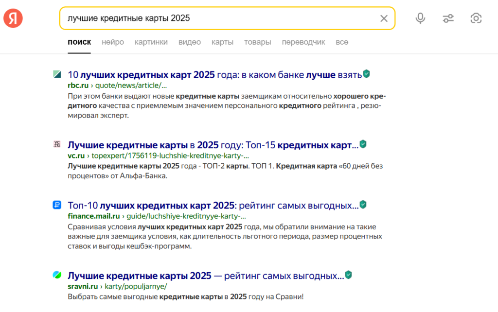Open vc.ru domain link
The height and width of the screenshot is (312, 498).
coord(76,156)
